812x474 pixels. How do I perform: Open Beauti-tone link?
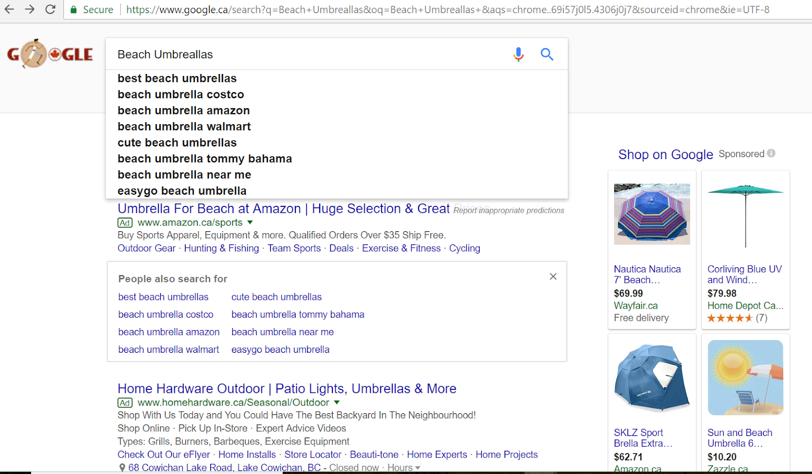click(374, 455)
